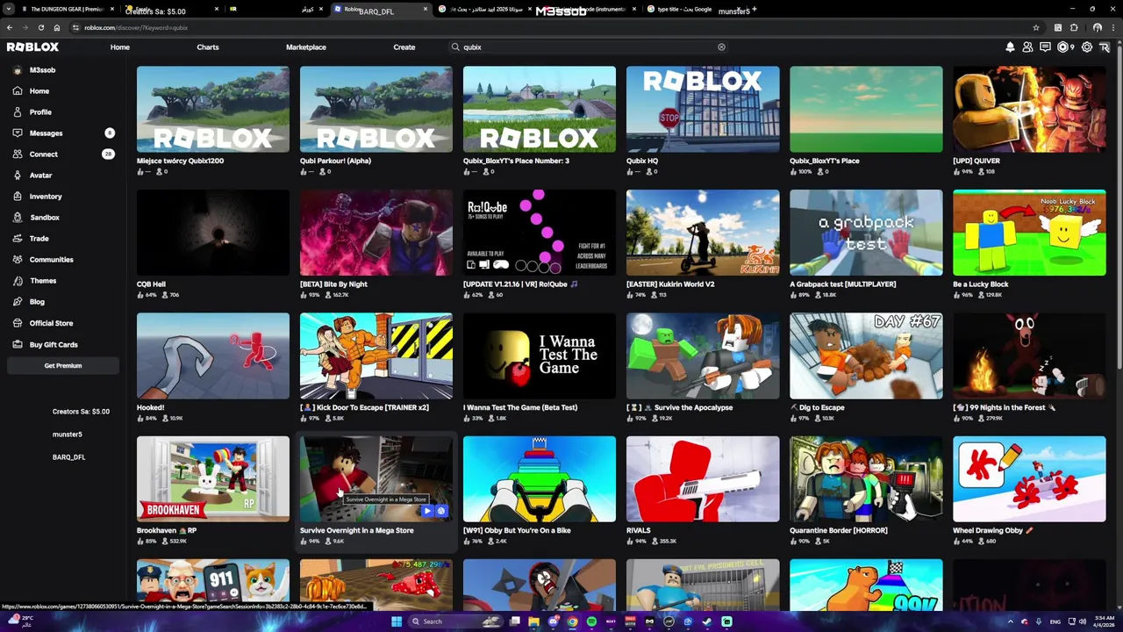This screenshot has height=632, width=1123.
Task: Click the Roblox logo
Action: 33,47
